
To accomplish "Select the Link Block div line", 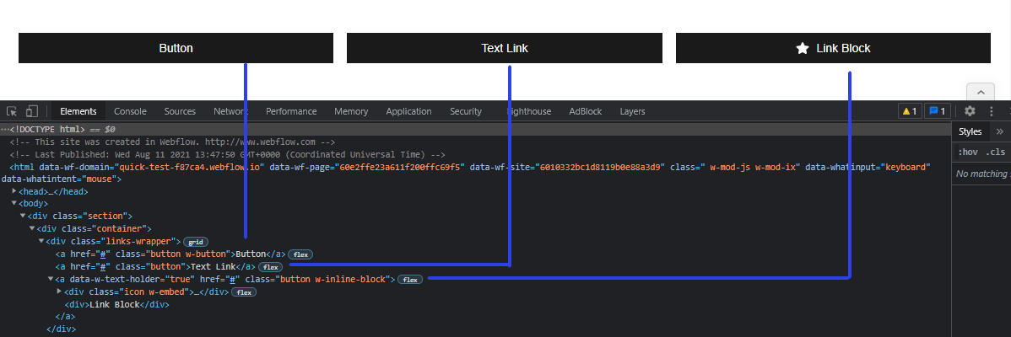I will pyautogui.click(x=116, y=304).
